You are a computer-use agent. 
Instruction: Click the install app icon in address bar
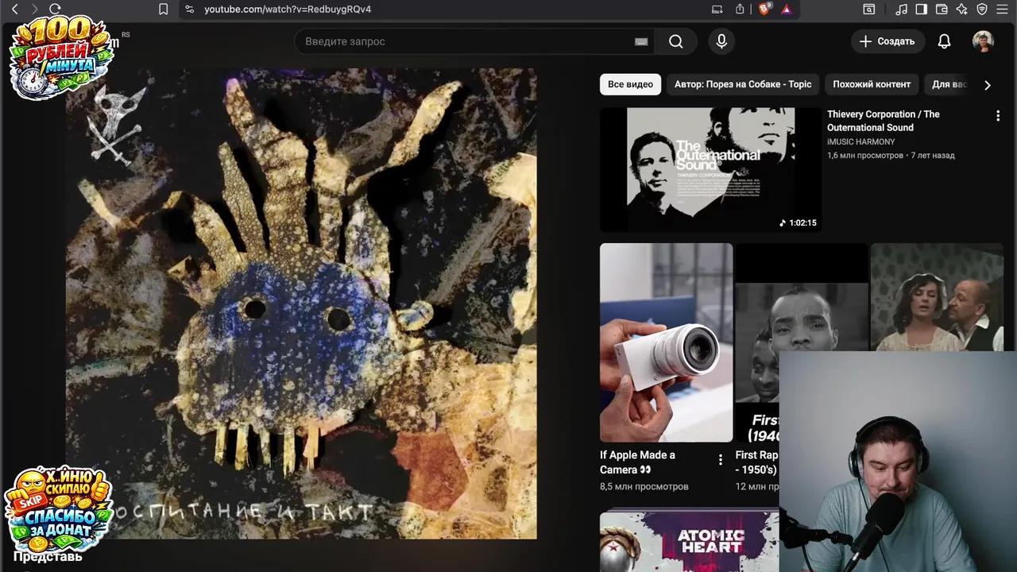[x=717, y=10]
